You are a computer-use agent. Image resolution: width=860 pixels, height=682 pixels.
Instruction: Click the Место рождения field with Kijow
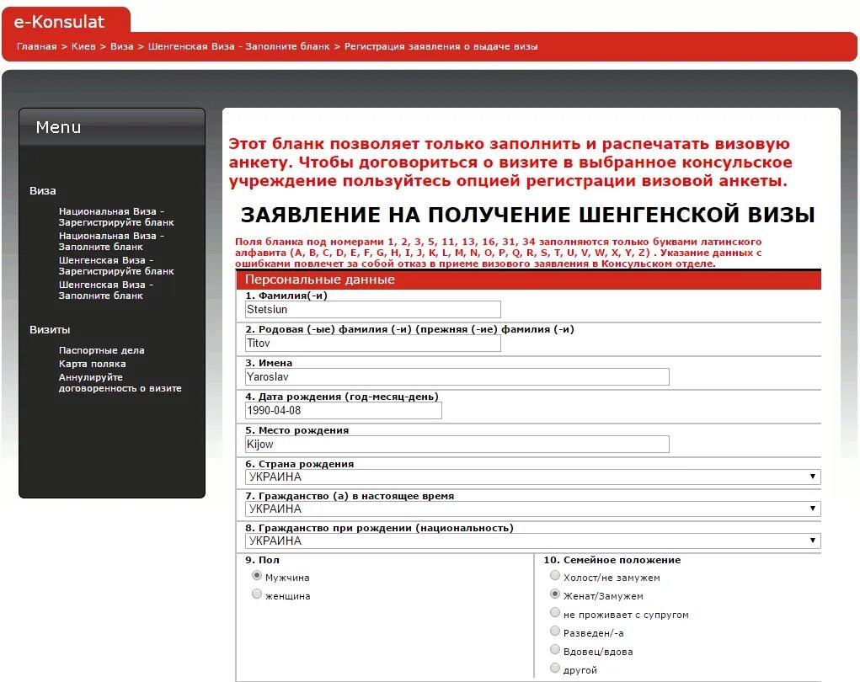pyautogui.click(x=457, y=444)
